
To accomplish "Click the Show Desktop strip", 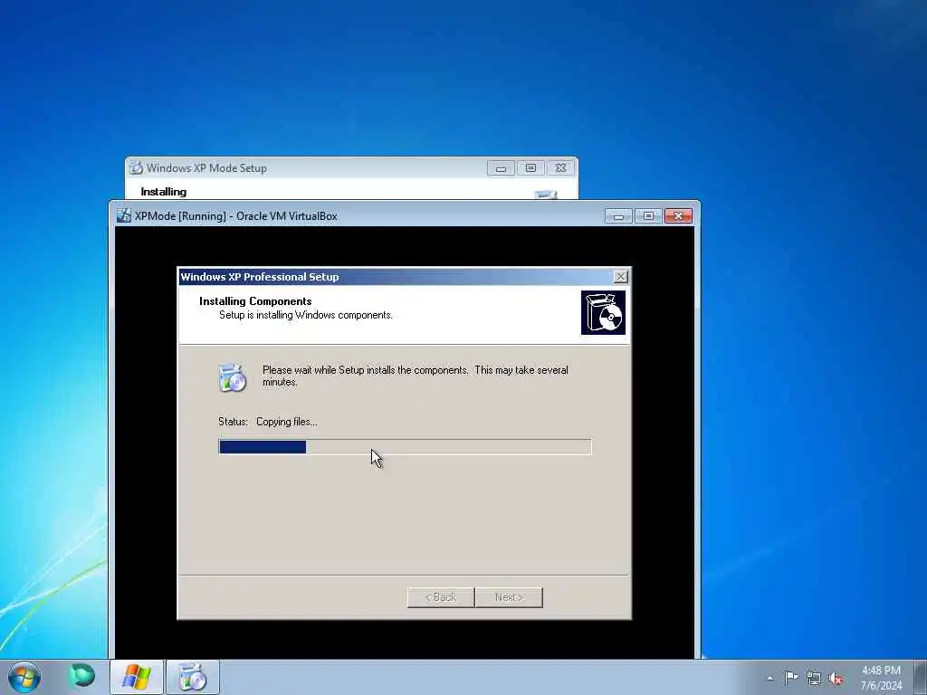I will [x=921, y=677].
